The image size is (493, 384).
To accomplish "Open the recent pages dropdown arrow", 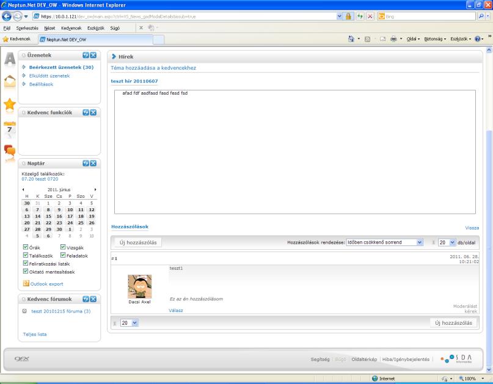I will [26, 16].
